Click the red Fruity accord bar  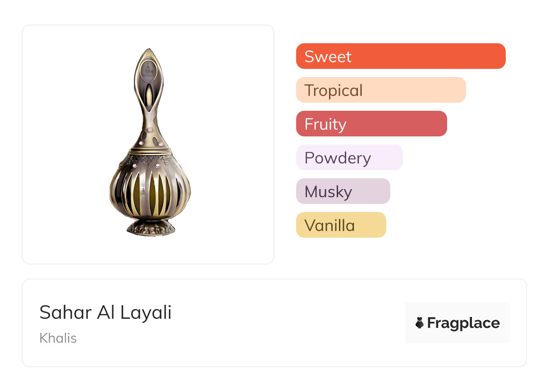(x=371, y=124)
